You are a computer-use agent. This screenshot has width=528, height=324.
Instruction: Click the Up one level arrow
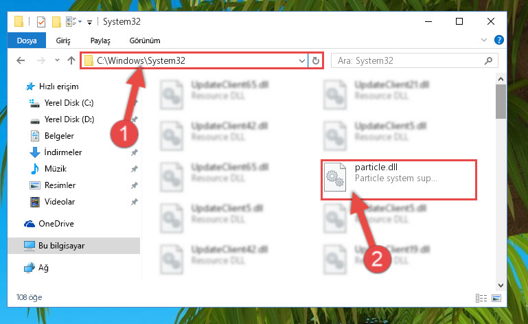coord(71,60)
